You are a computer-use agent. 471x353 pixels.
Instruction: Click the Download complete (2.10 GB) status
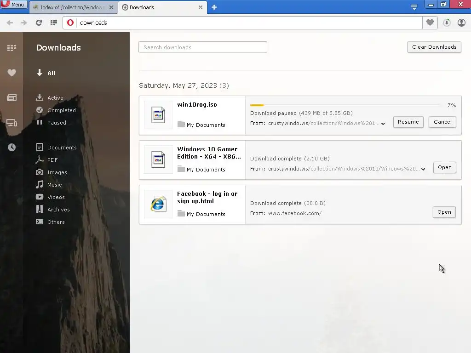pos(290,159)
